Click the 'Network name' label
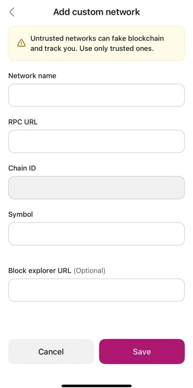 tap(32, 76)
